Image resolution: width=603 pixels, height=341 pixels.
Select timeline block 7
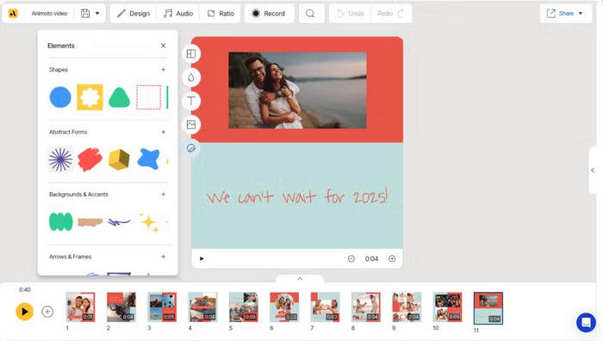(325, 307)
